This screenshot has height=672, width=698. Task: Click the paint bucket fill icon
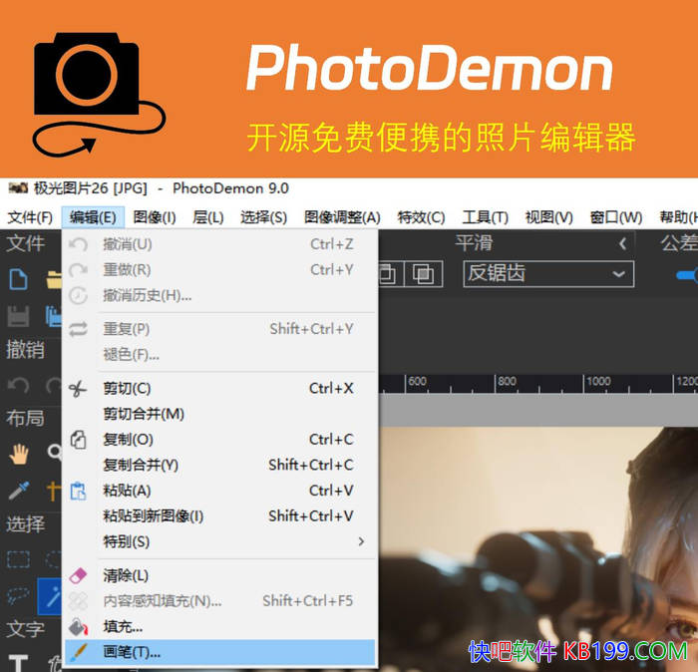pyautogui.click(x=79, y=627)
